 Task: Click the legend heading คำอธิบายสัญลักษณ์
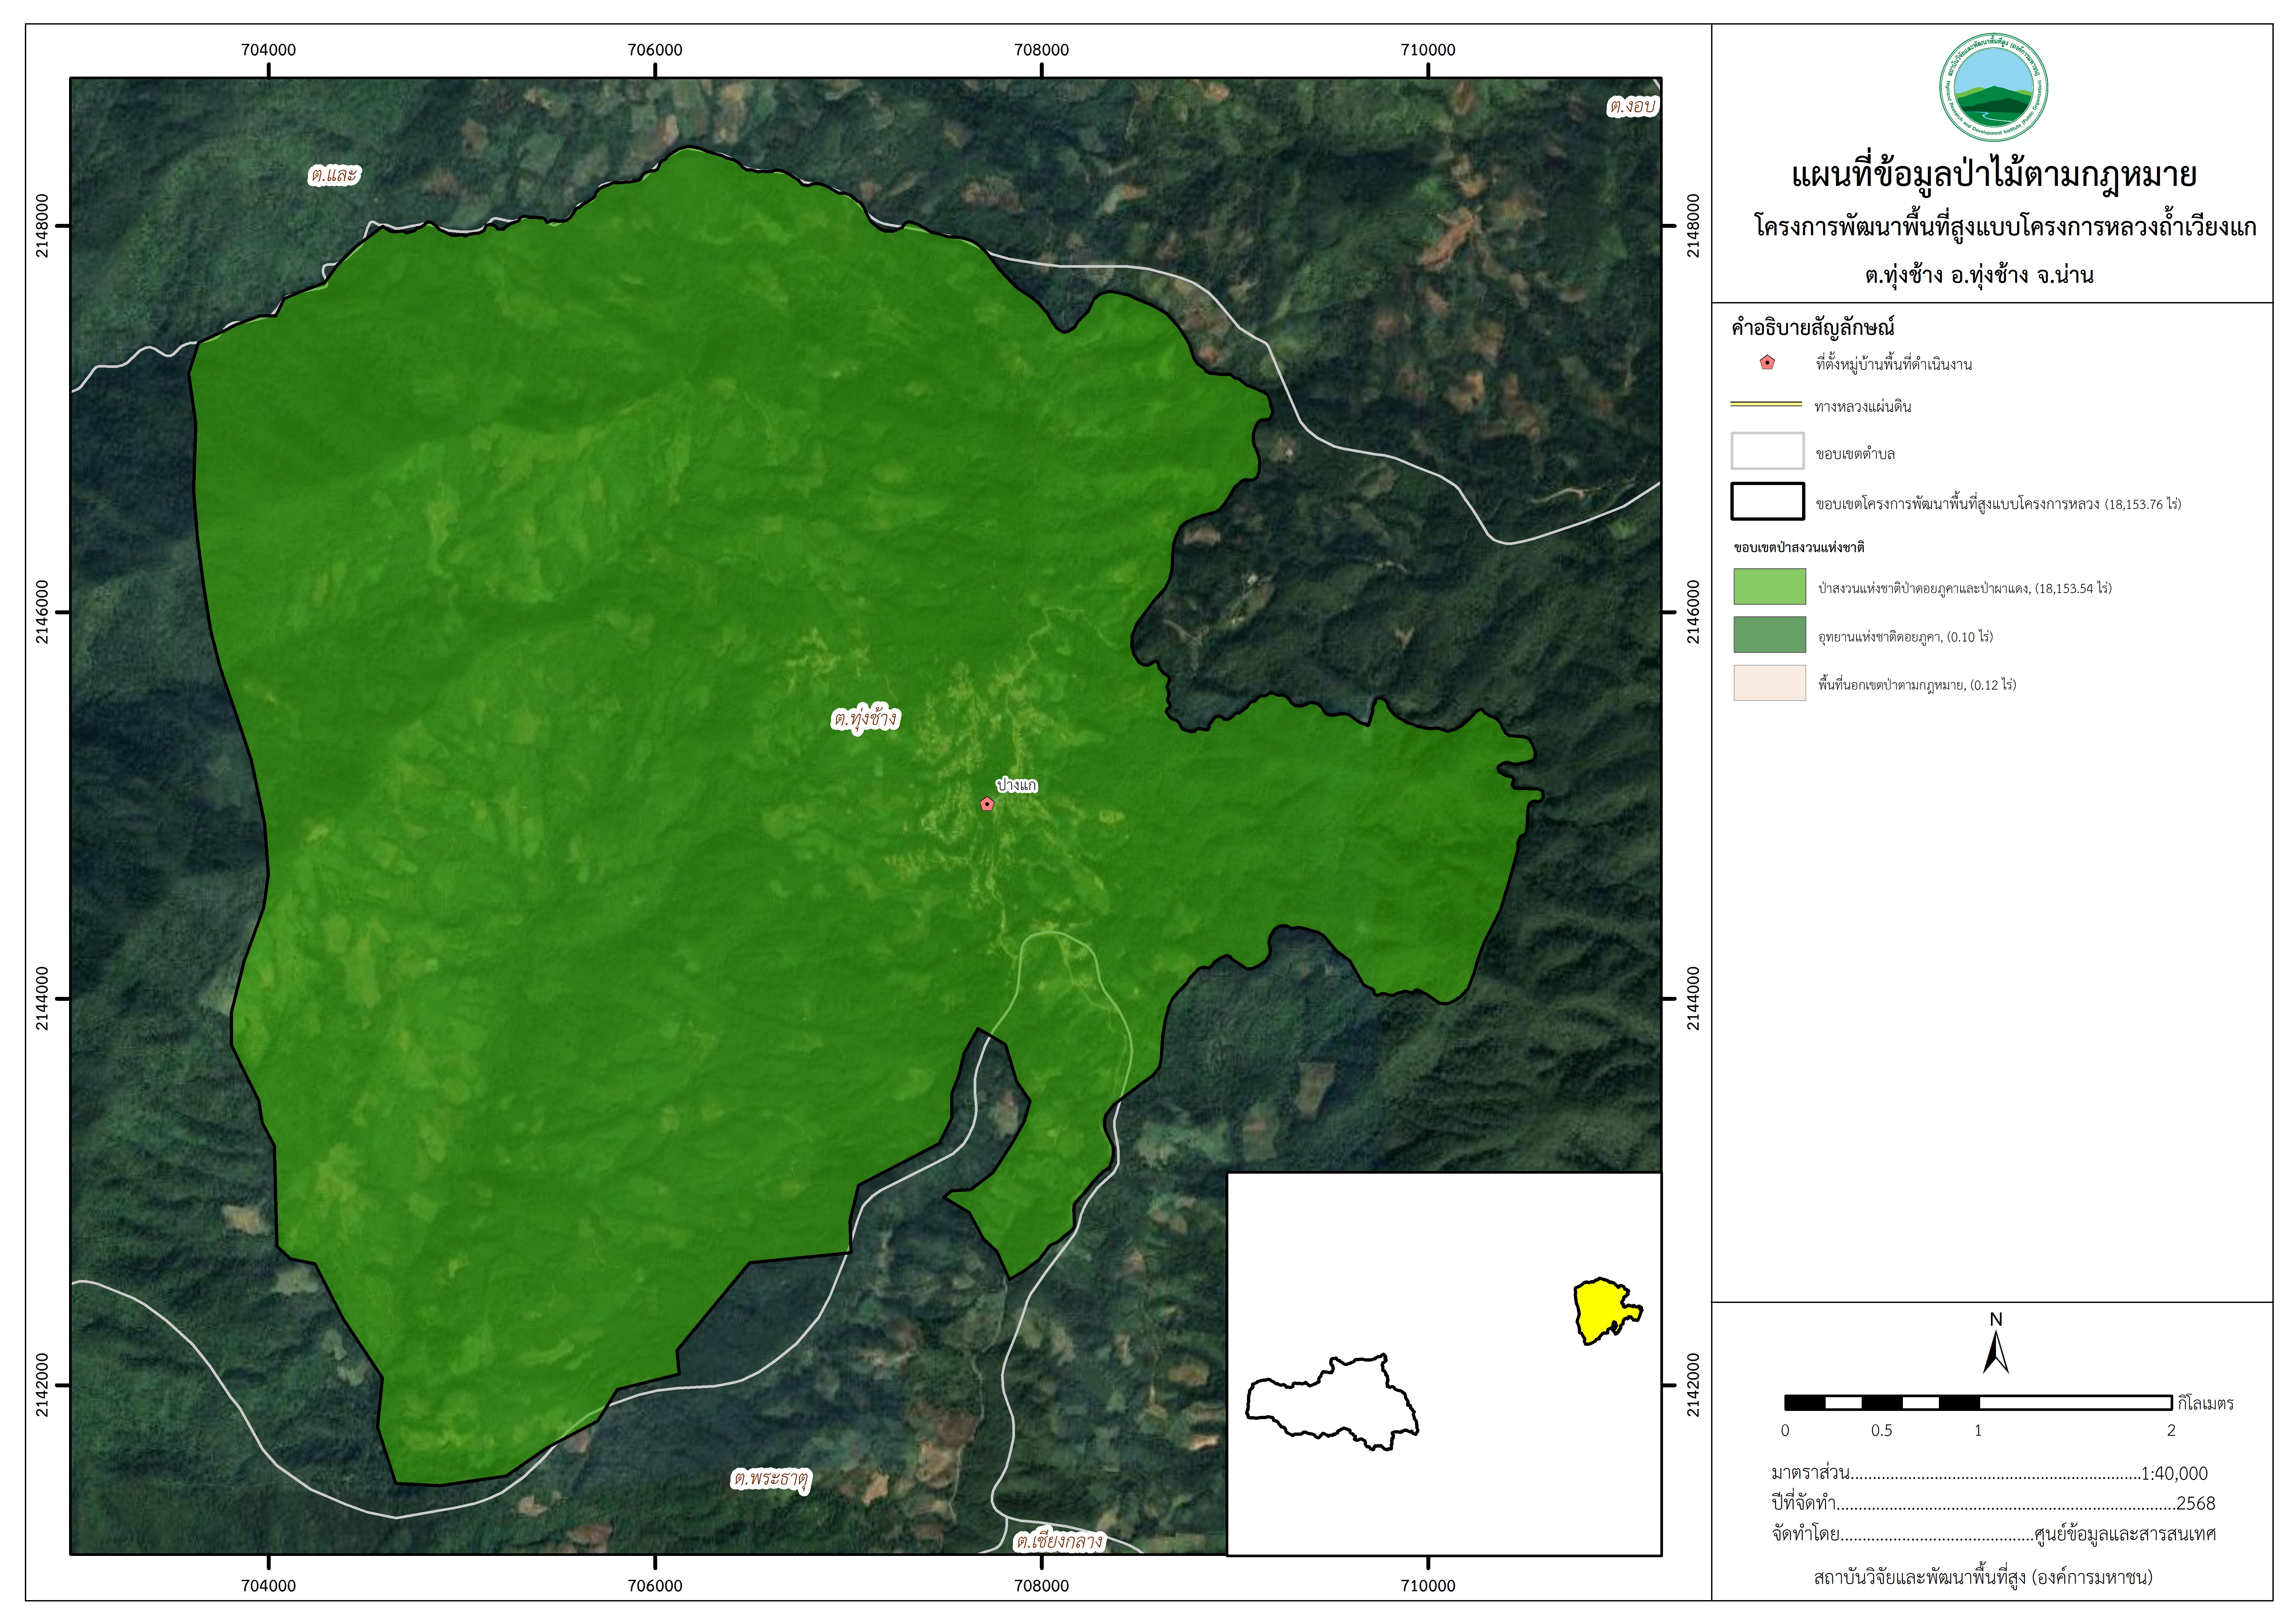tap(1813, 327)
